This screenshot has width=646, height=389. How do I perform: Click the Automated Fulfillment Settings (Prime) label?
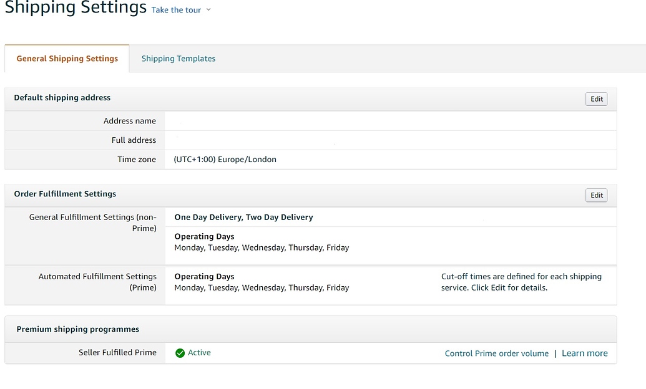[x=97, y=282]
